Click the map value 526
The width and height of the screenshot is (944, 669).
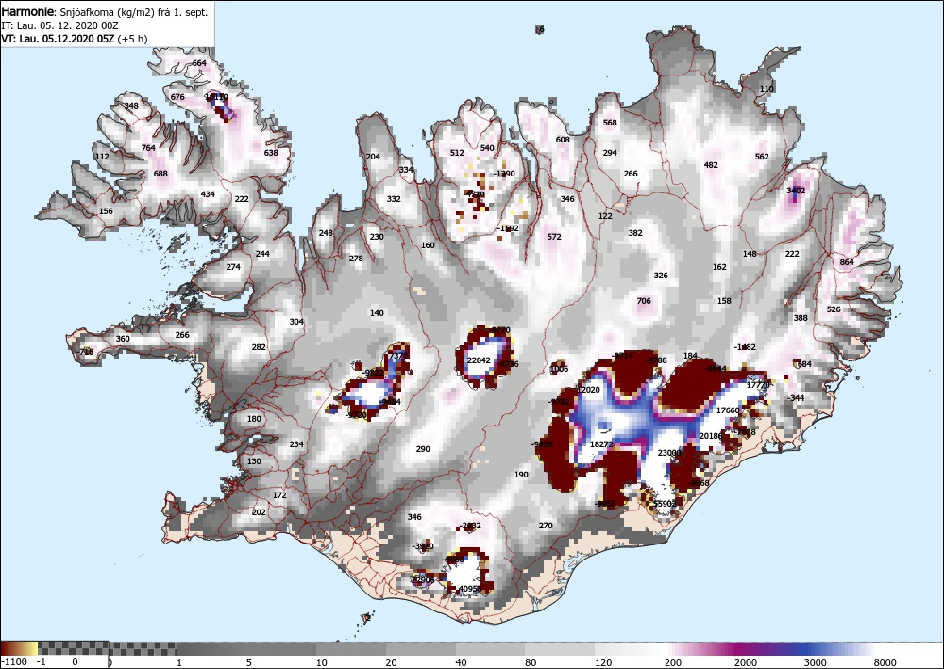834,309
